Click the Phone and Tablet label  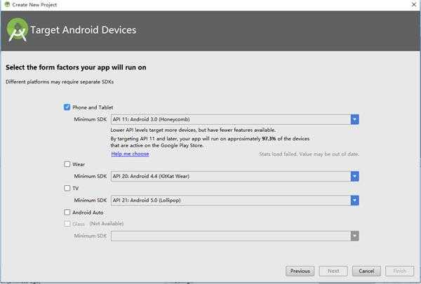pyautogui.click(x=93, y=107)
